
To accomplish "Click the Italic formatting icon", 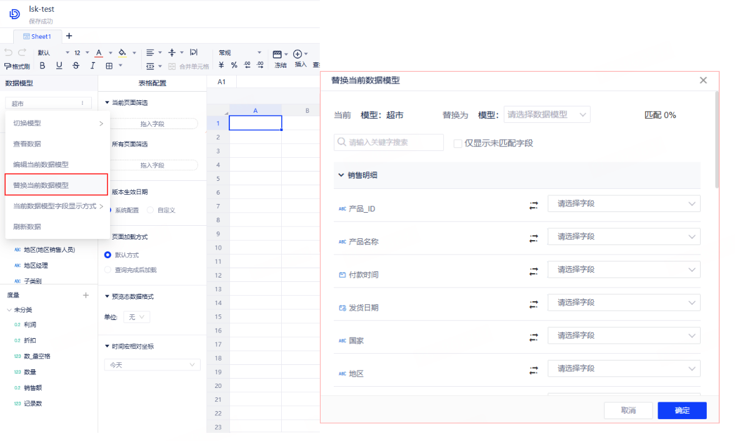I will coord(92,65).
